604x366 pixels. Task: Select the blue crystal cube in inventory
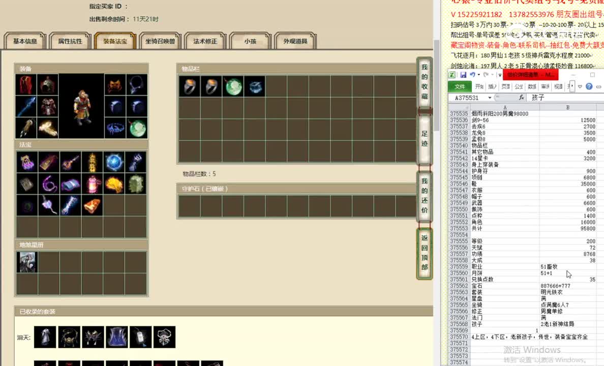255,86
